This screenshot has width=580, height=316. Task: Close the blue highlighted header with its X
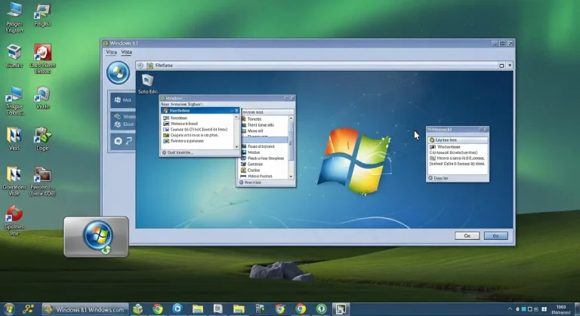click(x=236, y=111)
